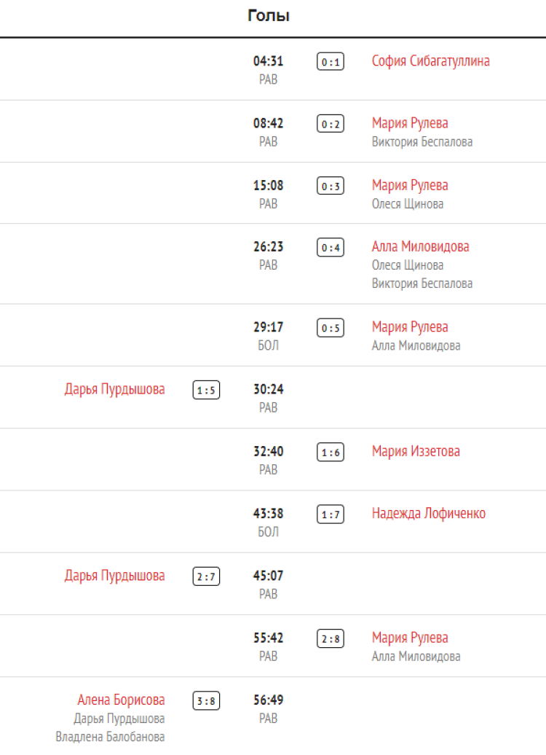Open assist Виктория Беспалова under the 0:2 goal
This screenshot has width=546, height=755.
coord(422,142)
